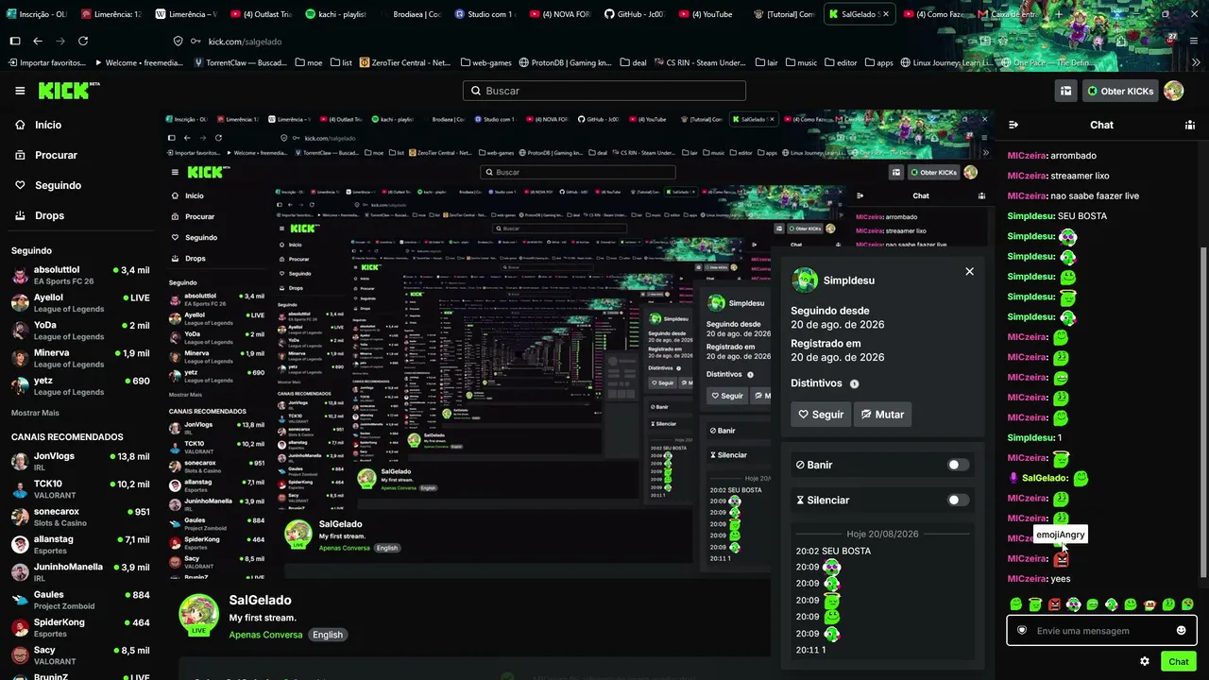
Task: Click the browser back arrow
Action: coord(38,41)
